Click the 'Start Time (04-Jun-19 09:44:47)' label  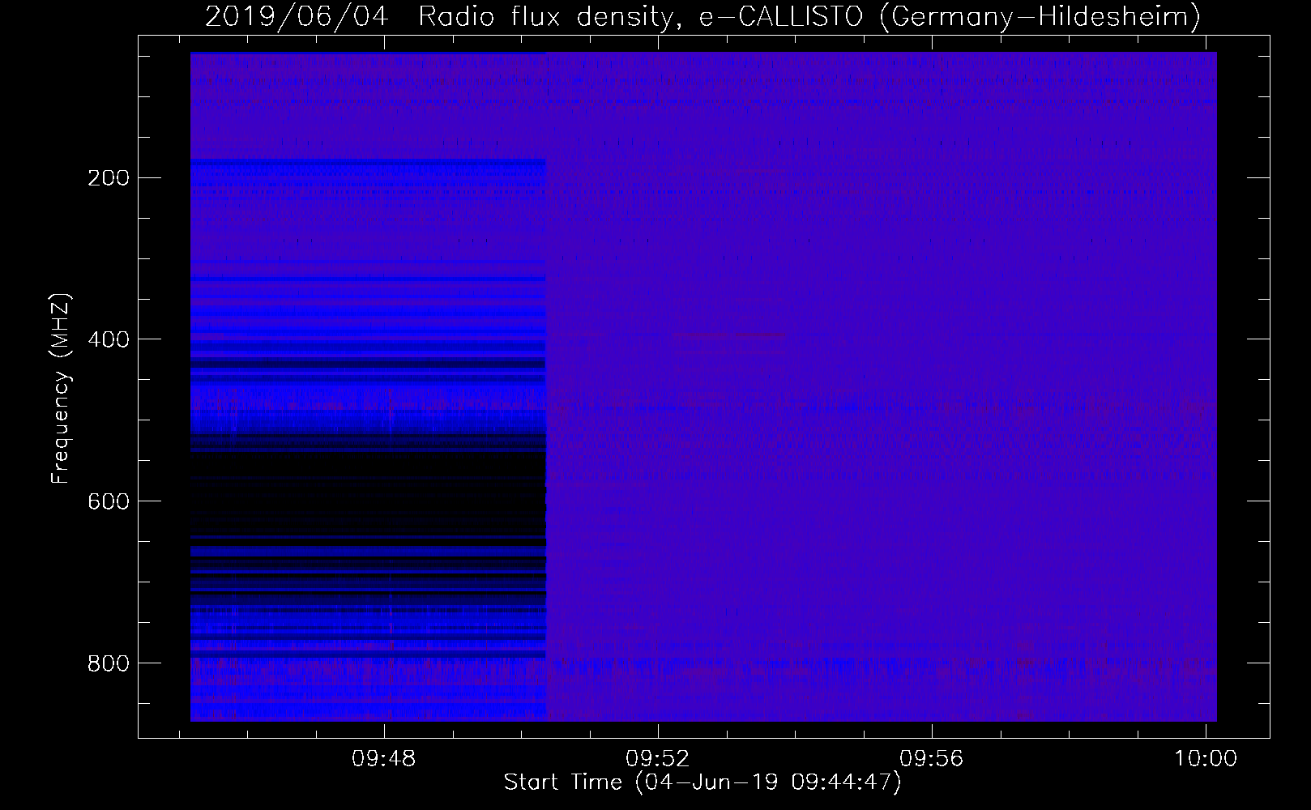click(702, 782)
